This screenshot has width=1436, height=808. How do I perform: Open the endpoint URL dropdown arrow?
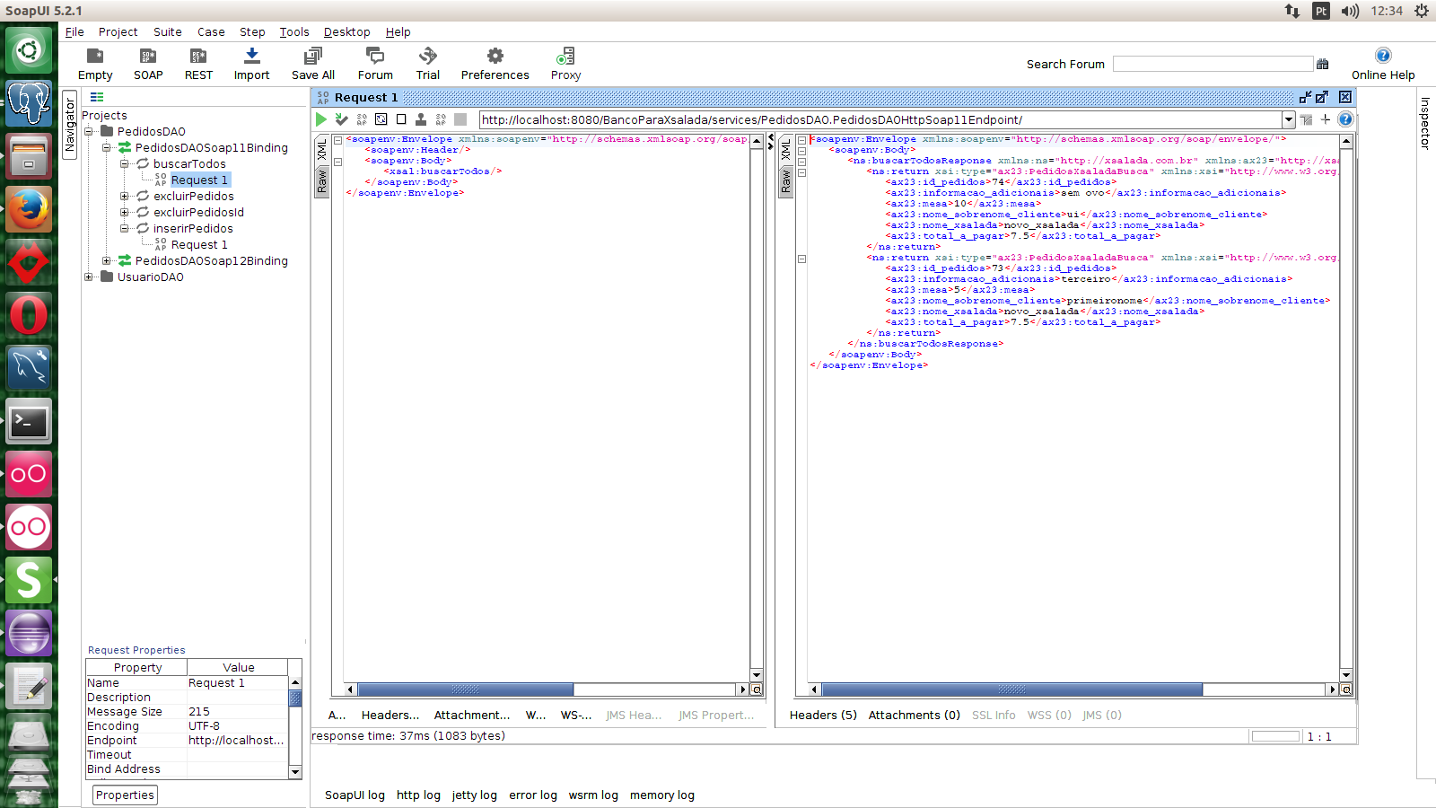[1289, 119]
